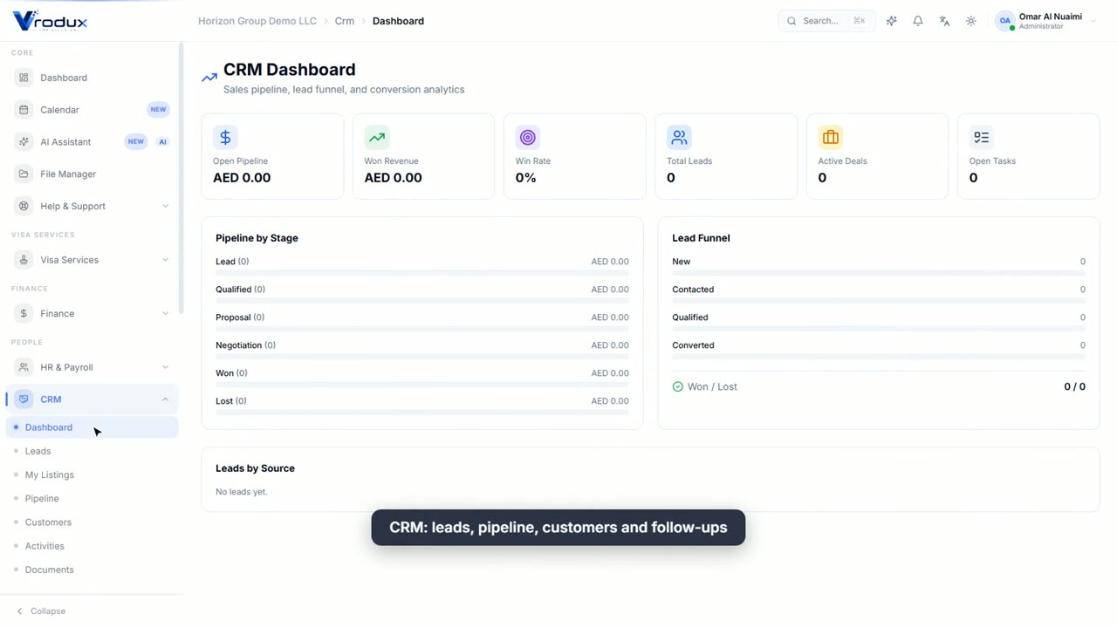Viewport: 1117px width, 628px height.
Task: Click the language translate icon
Action: 944,21
